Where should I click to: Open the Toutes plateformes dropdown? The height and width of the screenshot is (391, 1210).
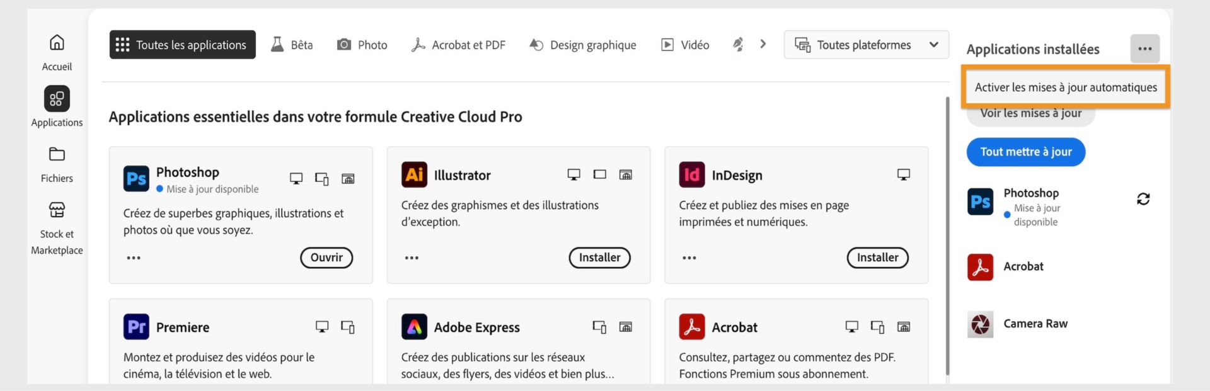[867, 45]
